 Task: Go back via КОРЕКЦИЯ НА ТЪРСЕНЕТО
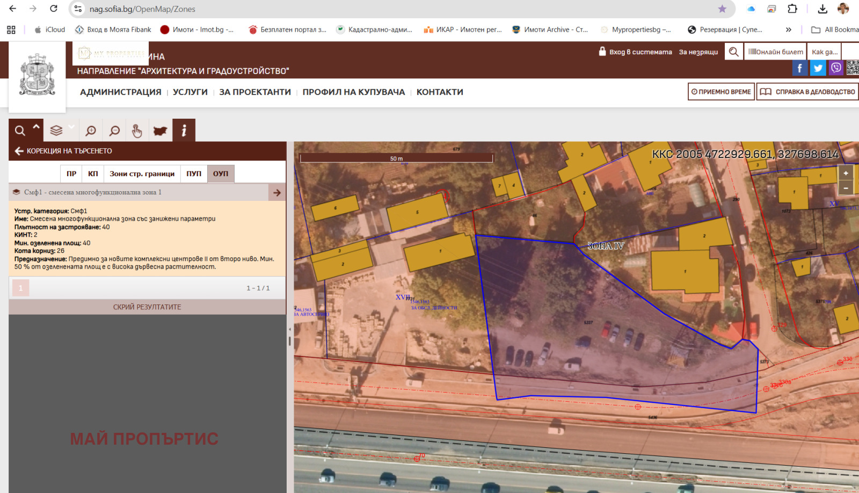point(63,151)
